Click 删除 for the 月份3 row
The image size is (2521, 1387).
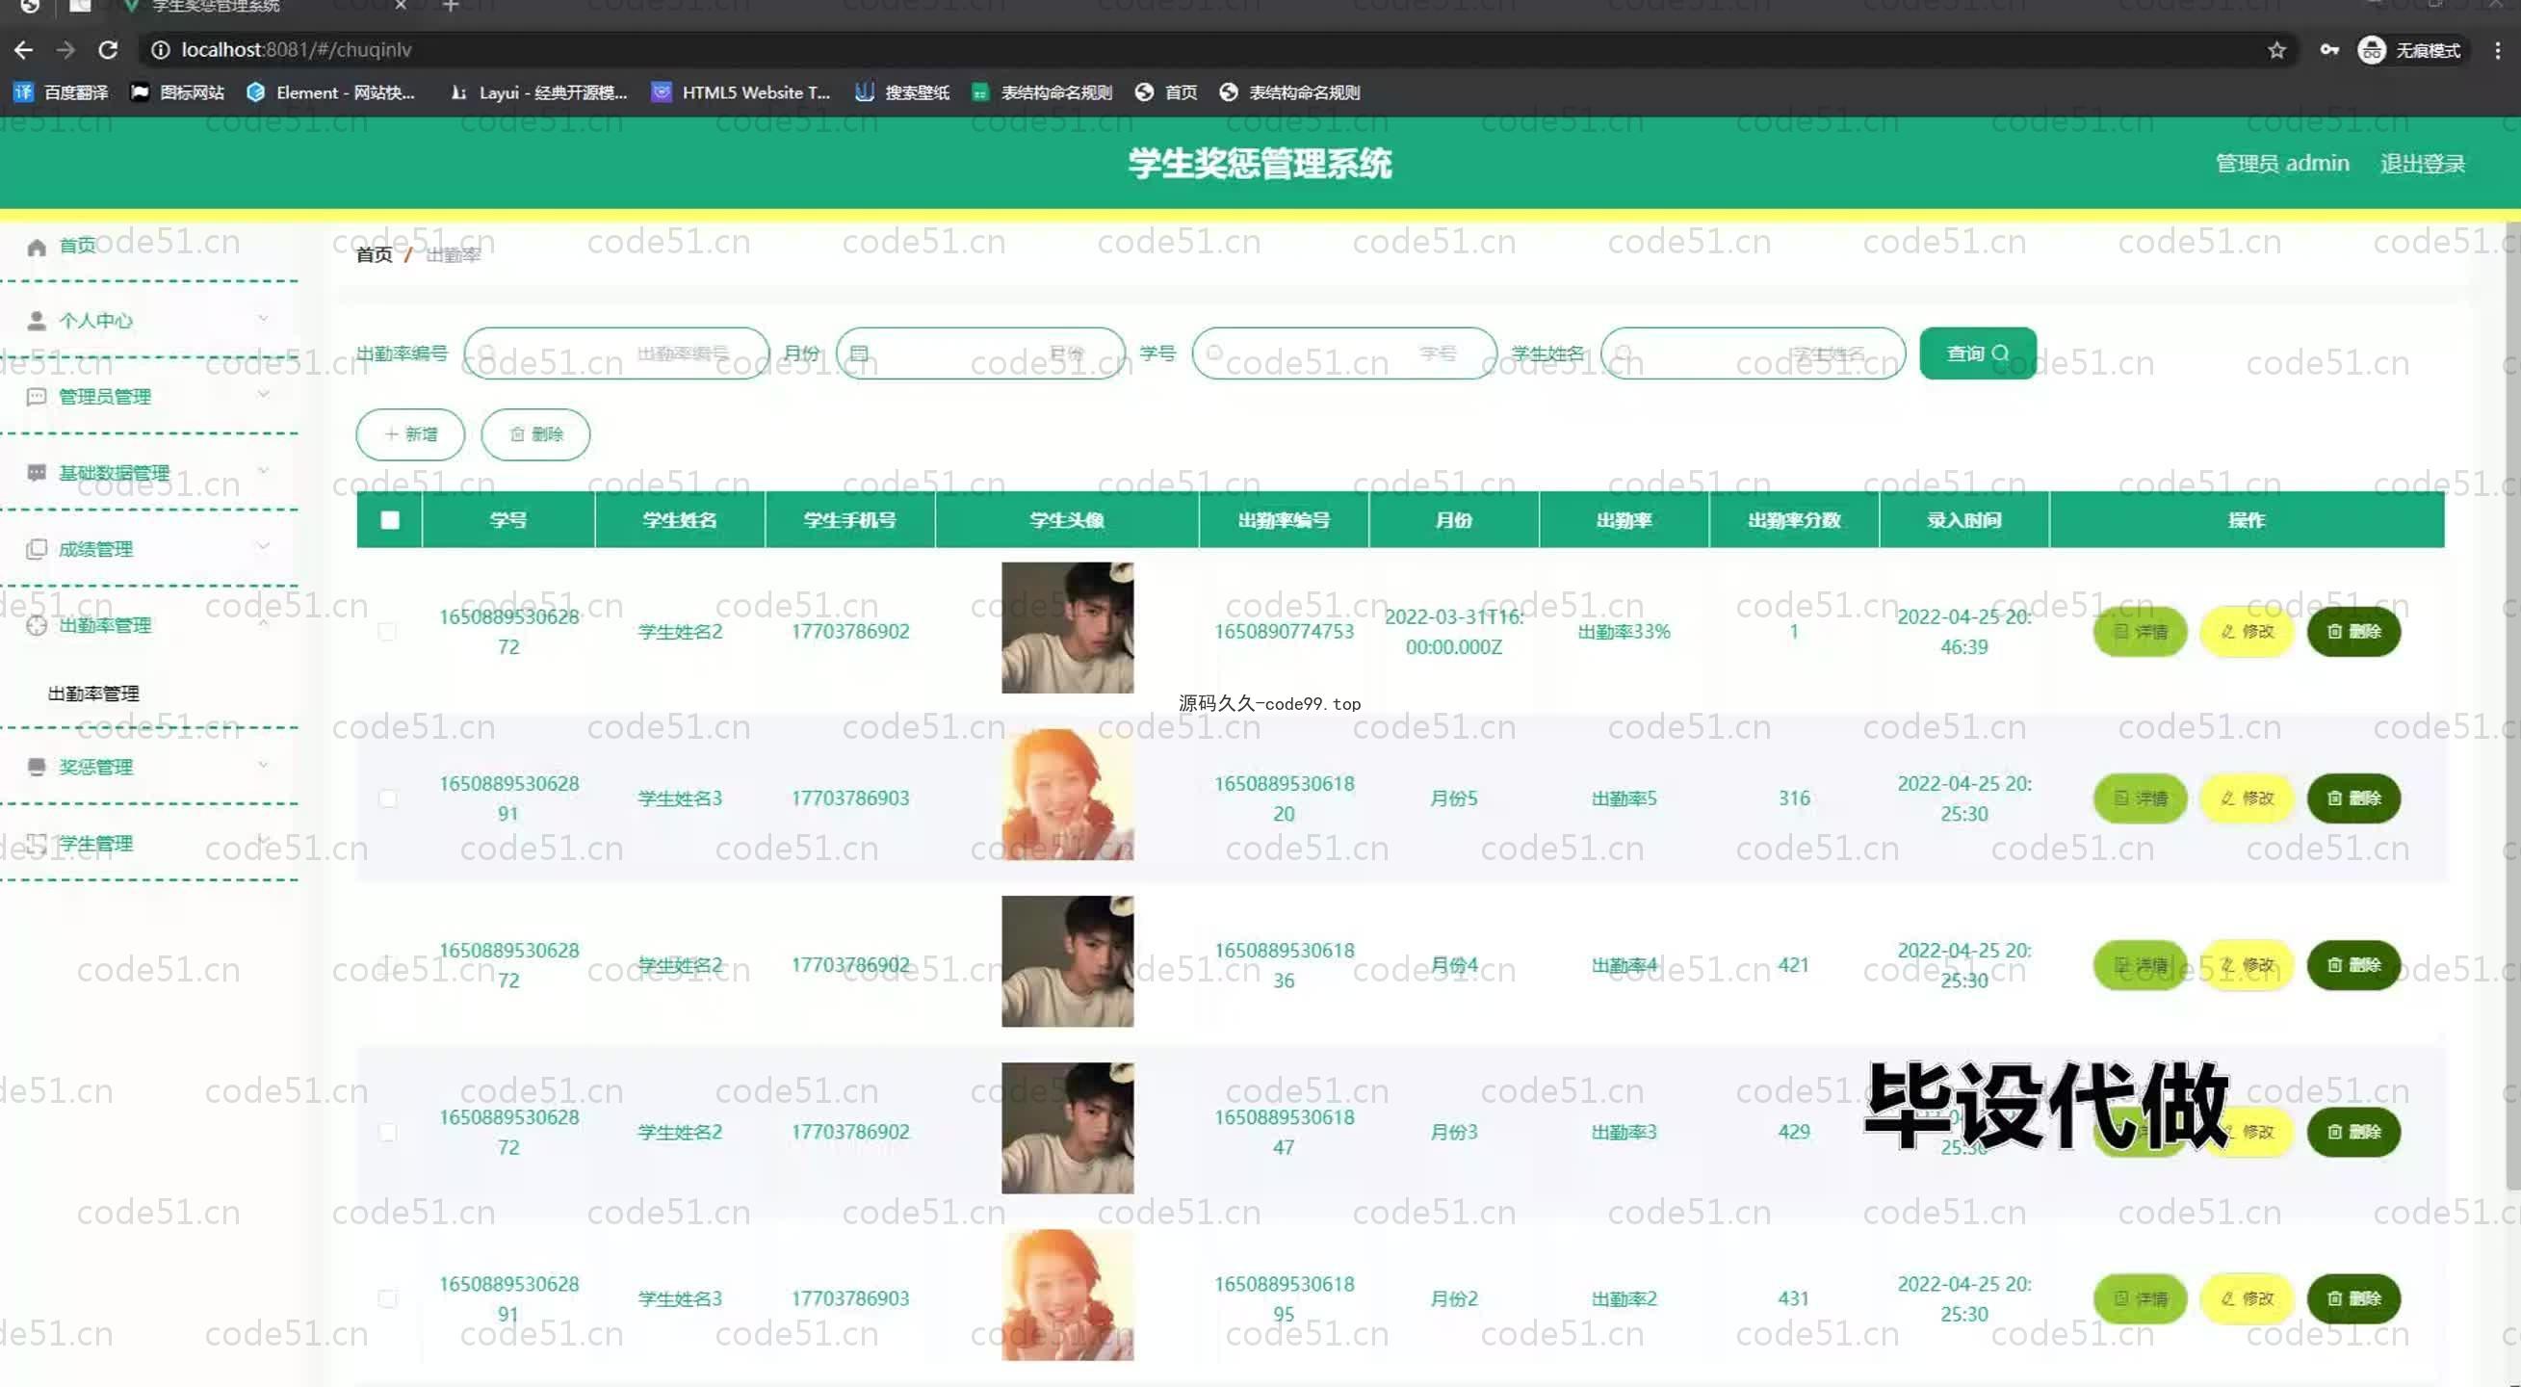[2353, 1133]
